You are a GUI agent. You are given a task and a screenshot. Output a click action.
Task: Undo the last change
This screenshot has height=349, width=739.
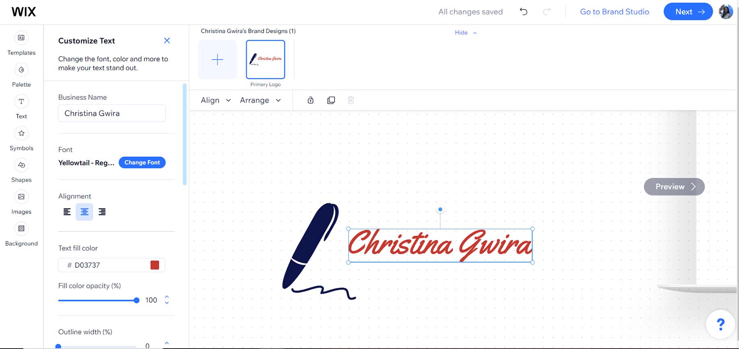523,11
